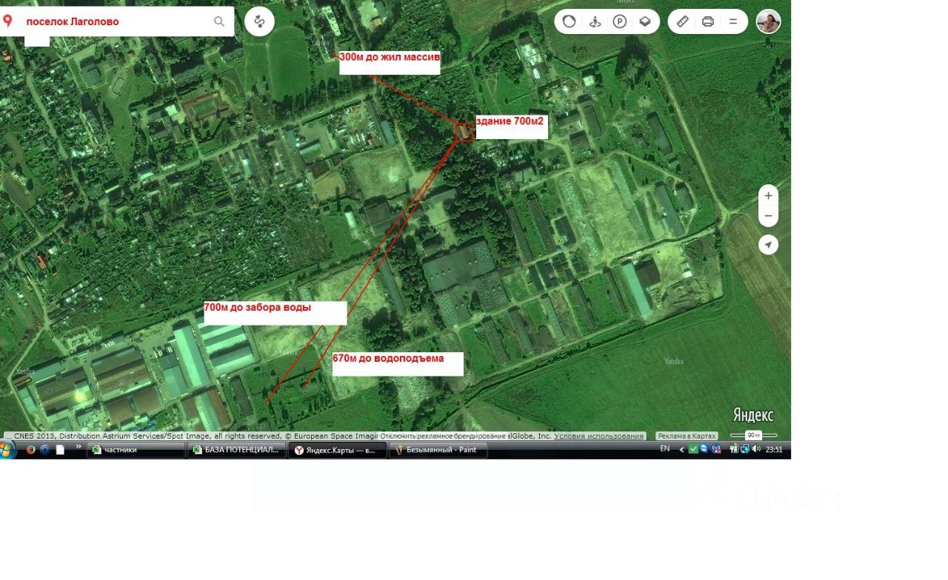The width and height of the screenshot is (948, 580).
Task: Open the user profile avatar
Action: coord(768,21)
